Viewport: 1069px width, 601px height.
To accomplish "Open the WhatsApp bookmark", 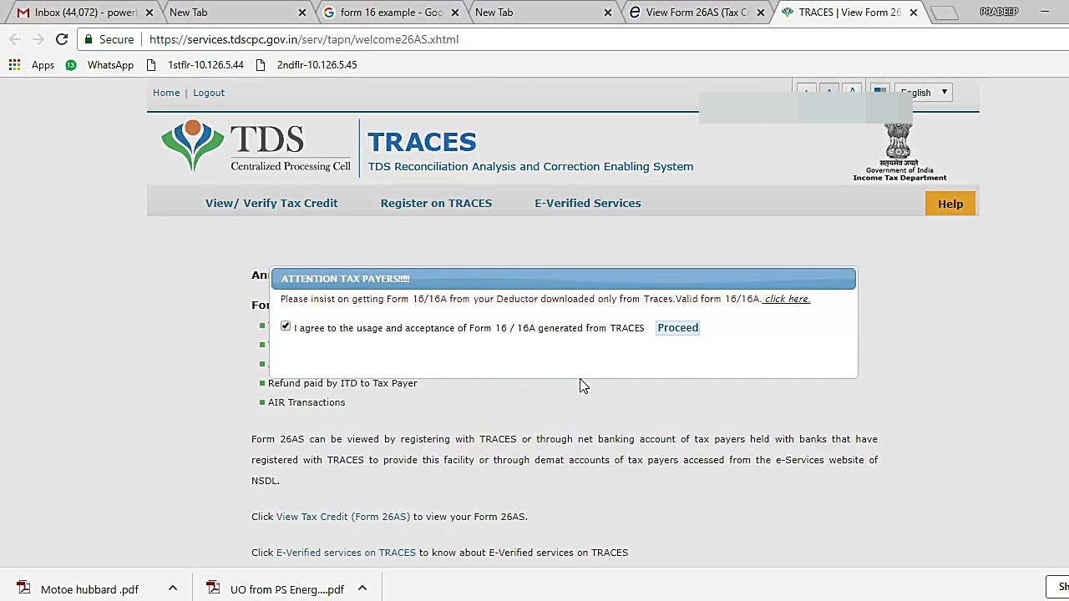I will click(x=99, y=65).
